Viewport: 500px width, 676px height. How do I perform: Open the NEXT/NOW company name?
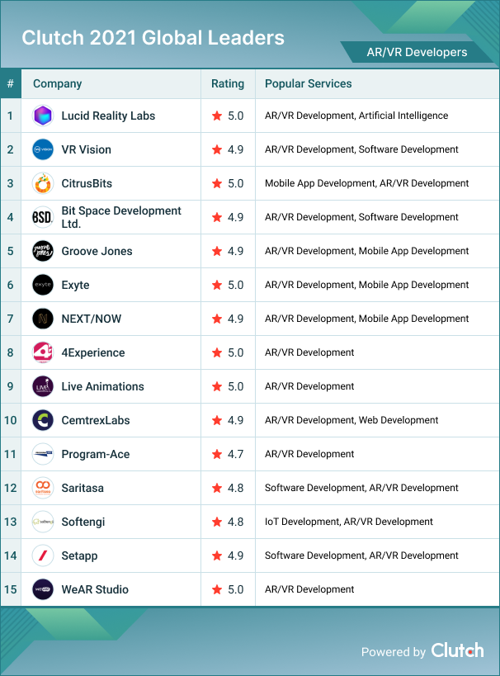(92, 319)
